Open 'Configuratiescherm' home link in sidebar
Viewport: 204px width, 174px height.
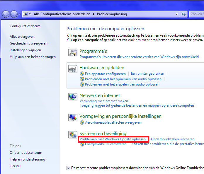click(25, 26)
